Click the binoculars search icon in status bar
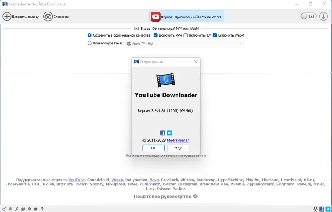 click(36, 209)
